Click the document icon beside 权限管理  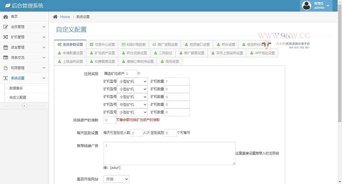click(6, 68)
